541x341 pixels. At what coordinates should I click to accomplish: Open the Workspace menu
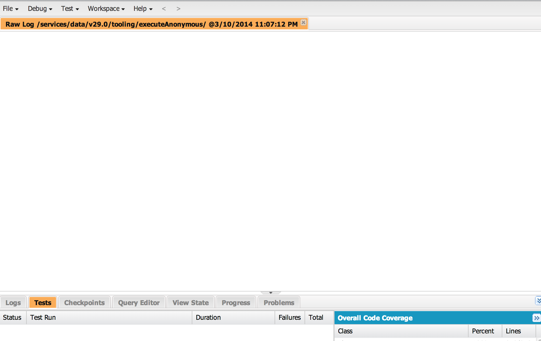coord(105,8)
